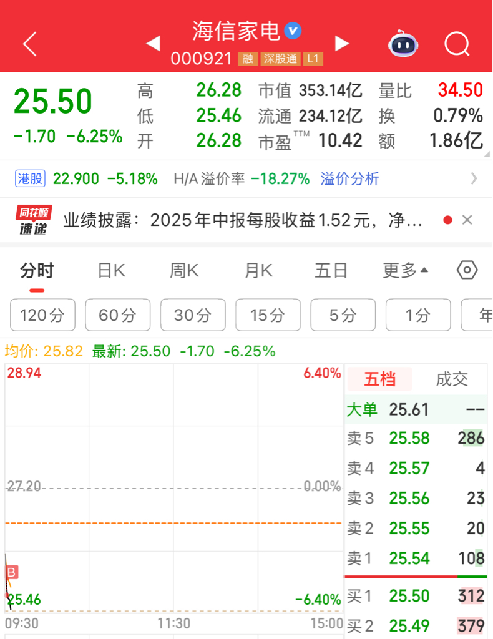Tap H/A溢价率 -18.27% value
The height and width of the screenshot is (639, 493).
tap(280, 178)
